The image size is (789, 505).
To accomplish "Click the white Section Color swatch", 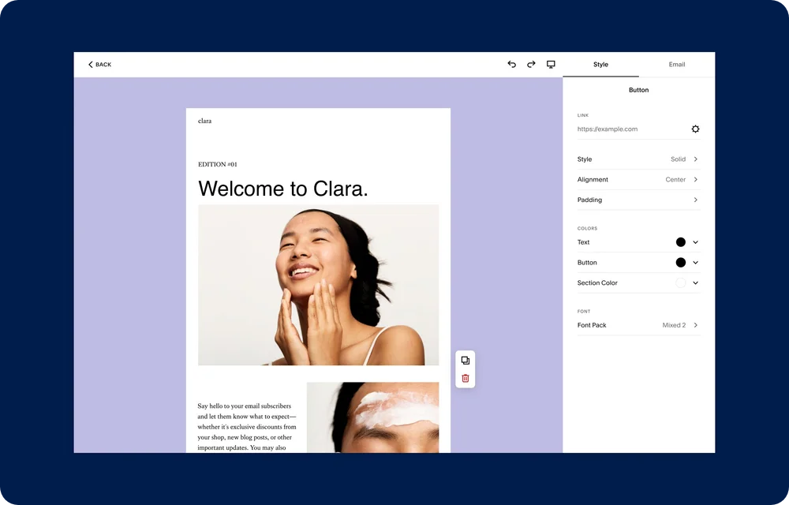I will (680, 283).
